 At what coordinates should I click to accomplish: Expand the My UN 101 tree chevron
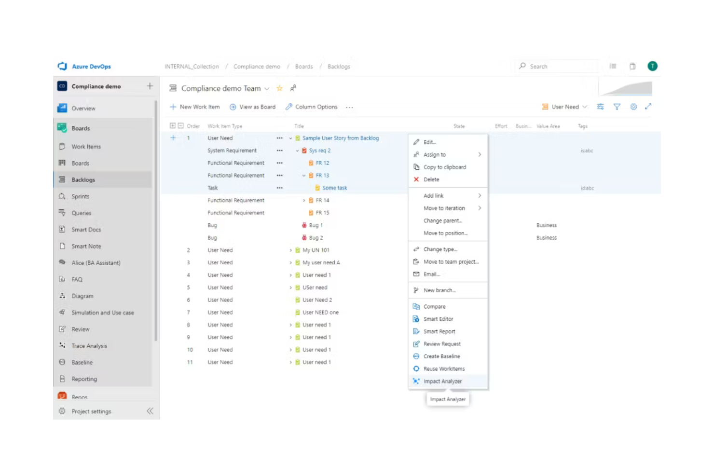(x=290, y=250)
